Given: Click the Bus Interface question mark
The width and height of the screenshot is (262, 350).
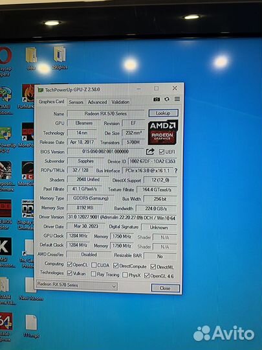Looking at the screenshot, I should click(176, 170).
